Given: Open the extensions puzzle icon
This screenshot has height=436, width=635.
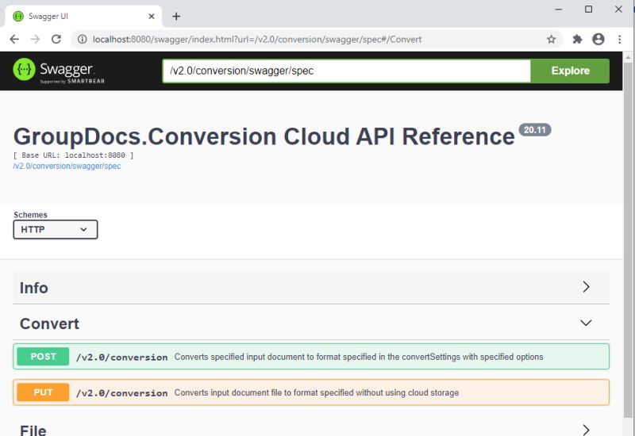Looking at the screenshot, I should click(x=577, y=39).
